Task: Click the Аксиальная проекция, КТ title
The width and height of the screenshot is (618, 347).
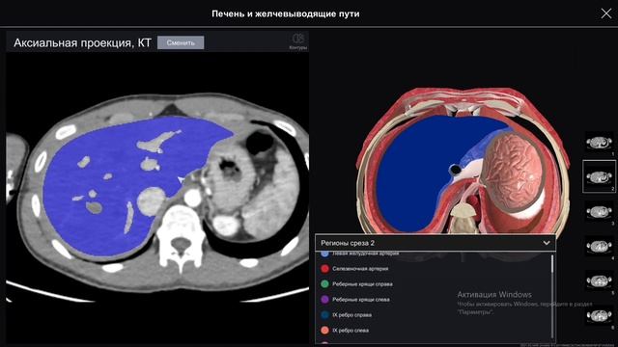Action: point(82,42)
